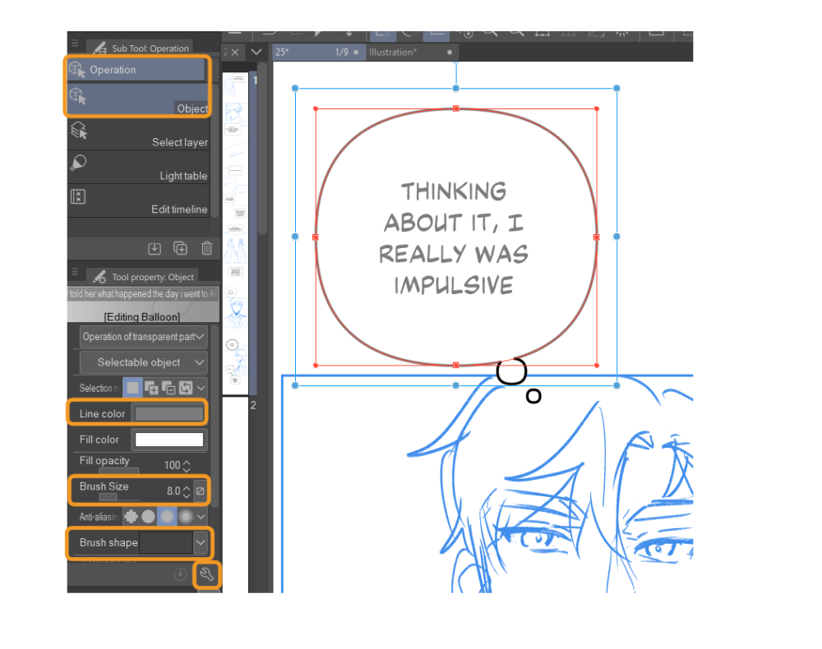
Task: Click the Line color swatch
Action: tap(169, 413)
